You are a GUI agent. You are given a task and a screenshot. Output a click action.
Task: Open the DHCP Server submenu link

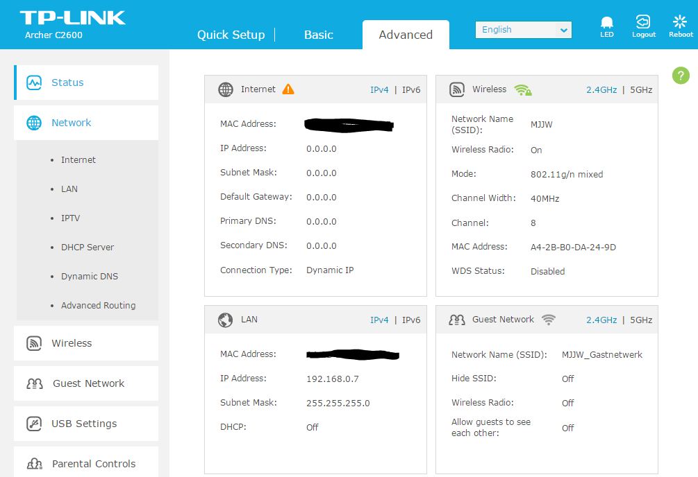point(87,247)
